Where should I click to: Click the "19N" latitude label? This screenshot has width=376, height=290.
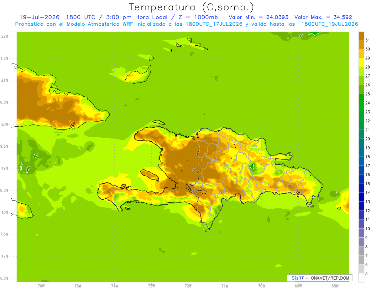click(4, 168)
